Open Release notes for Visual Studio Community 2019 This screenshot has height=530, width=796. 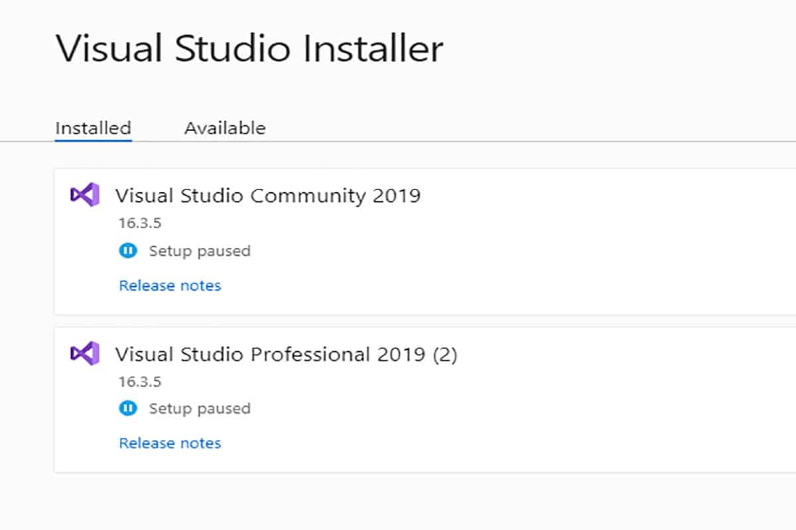pos(170,285)
